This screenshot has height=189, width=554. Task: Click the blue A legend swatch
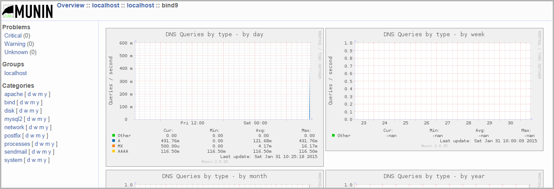click(x=114, y=141)
